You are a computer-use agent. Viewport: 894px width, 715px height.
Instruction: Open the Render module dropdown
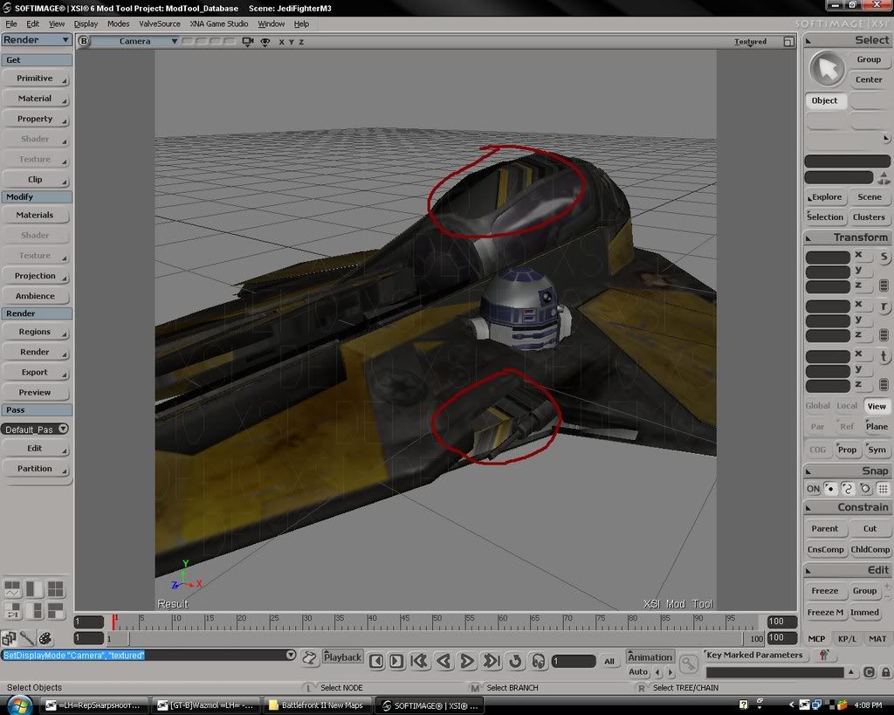(36, 40)
